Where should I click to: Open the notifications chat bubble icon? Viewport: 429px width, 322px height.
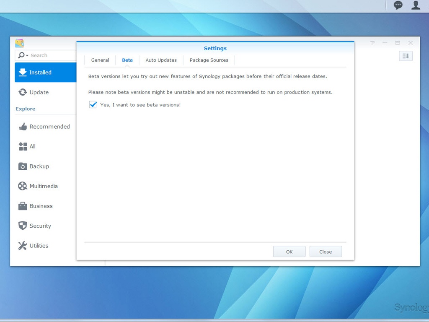[398, 5]
